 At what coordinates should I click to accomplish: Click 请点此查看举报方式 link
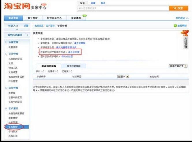click(x=66, y=47)
